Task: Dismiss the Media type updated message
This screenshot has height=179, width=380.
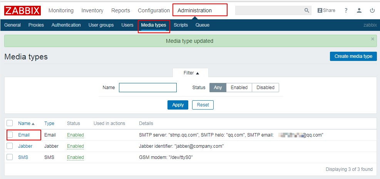Action: click(x=372, y=39)
